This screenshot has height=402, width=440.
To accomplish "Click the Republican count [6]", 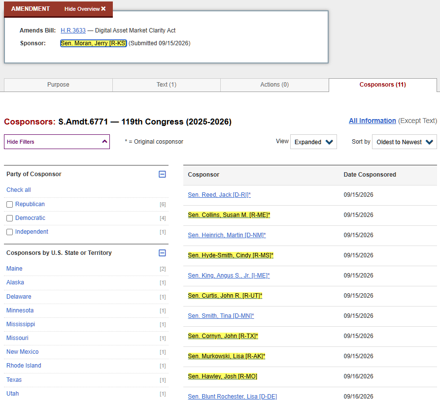I will click(163, 205).
